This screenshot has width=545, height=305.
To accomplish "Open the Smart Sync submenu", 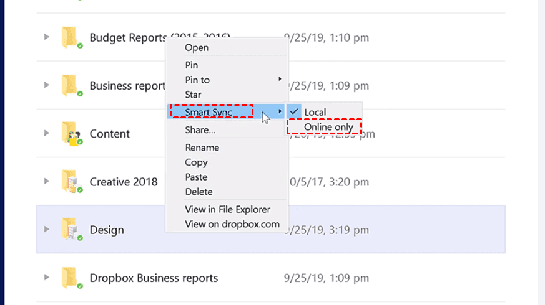I will (209, 112).
